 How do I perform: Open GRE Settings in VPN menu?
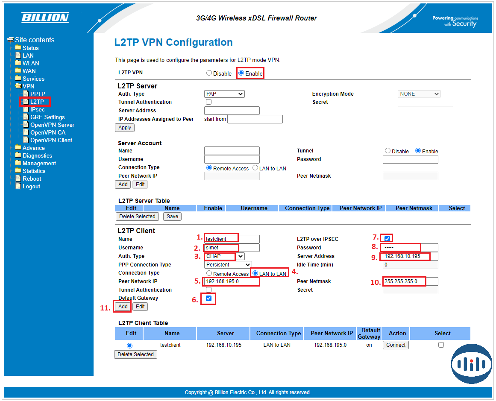[x=47, y=117]
